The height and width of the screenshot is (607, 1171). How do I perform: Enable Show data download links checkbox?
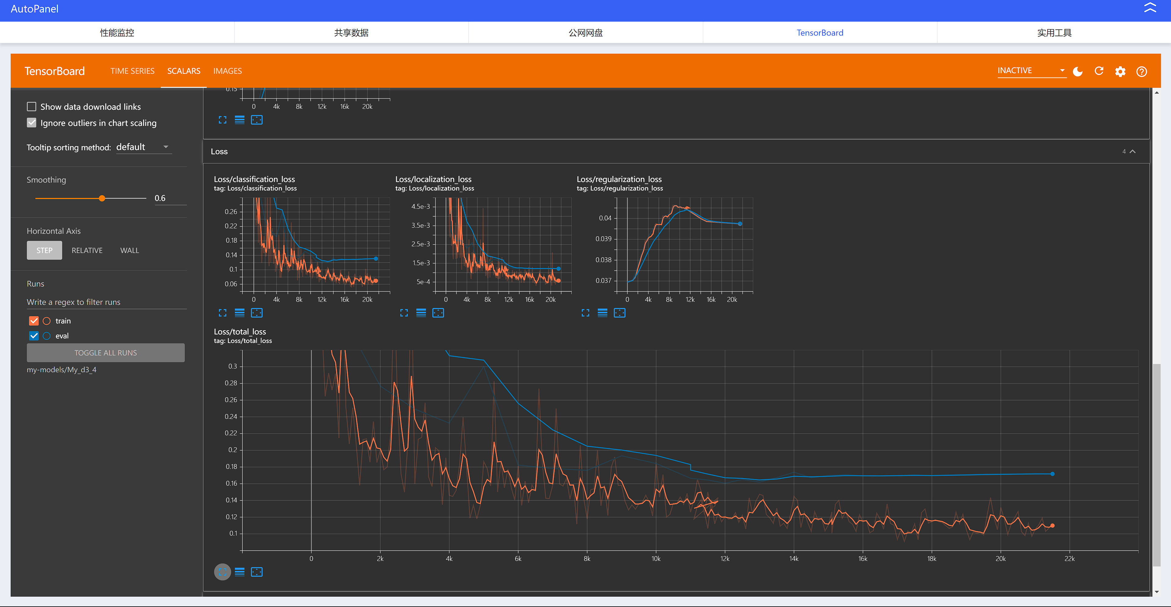coord(31,106)
